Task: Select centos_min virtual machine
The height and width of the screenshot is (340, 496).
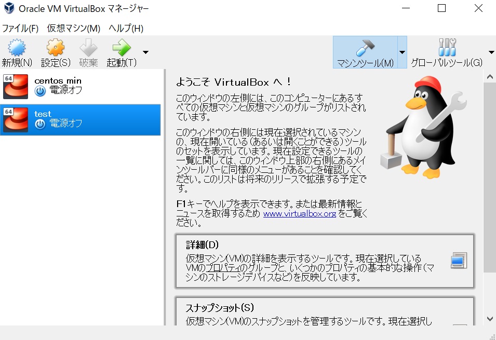Action: coord(81,86)
